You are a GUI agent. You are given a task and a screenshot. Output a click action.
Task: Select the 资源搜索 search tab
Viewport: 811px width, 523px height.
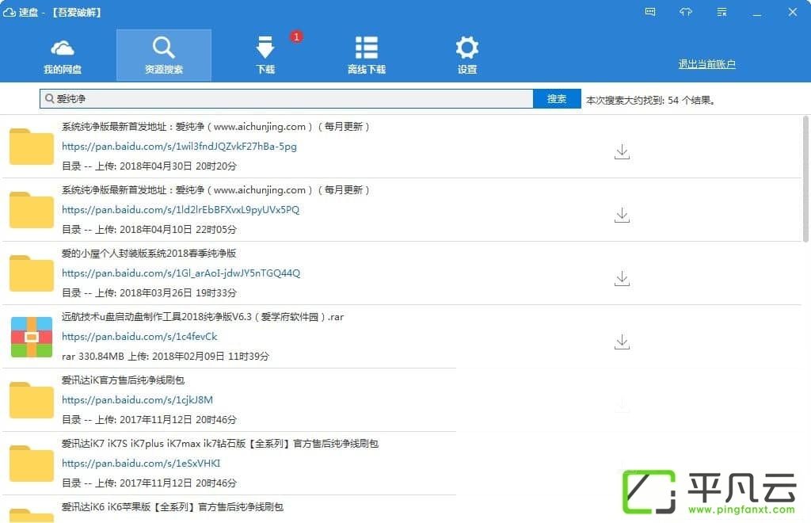point(163,55)
